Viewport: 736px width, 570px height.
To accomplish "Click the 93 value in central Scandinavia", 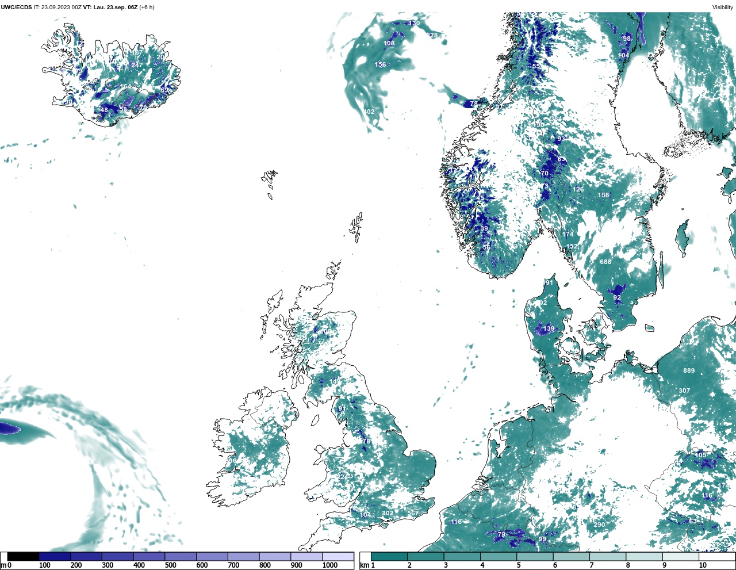I will coord(561,139).
